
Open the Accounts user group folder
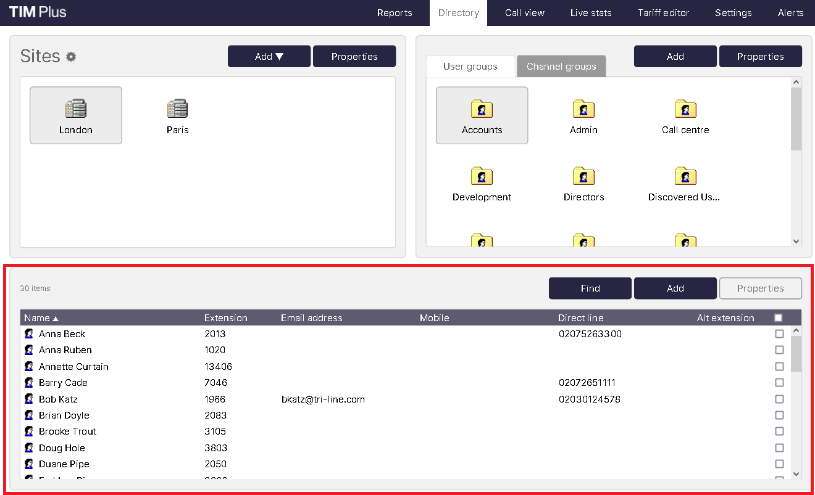click(482, 110)
